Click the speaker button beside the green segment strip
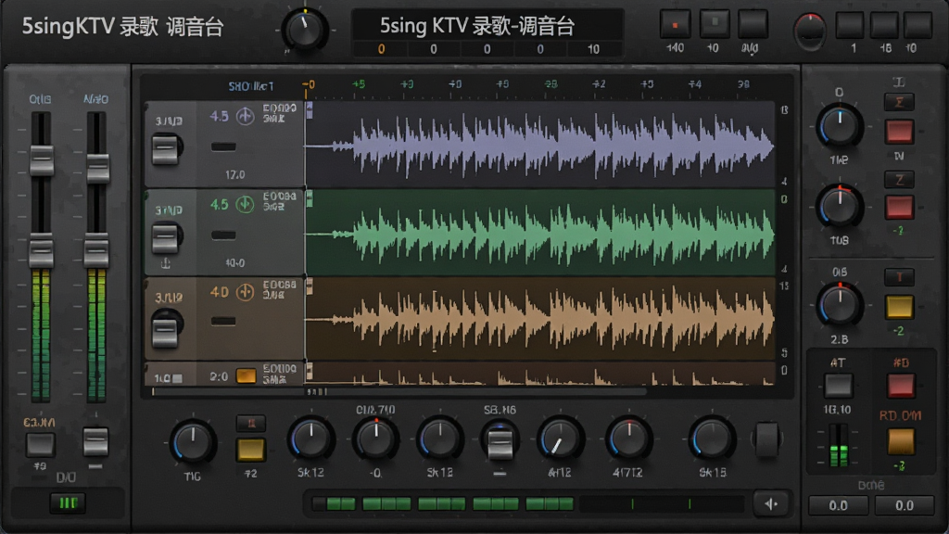Viewport: 949px width, 534px height. [x=772, y=503]
